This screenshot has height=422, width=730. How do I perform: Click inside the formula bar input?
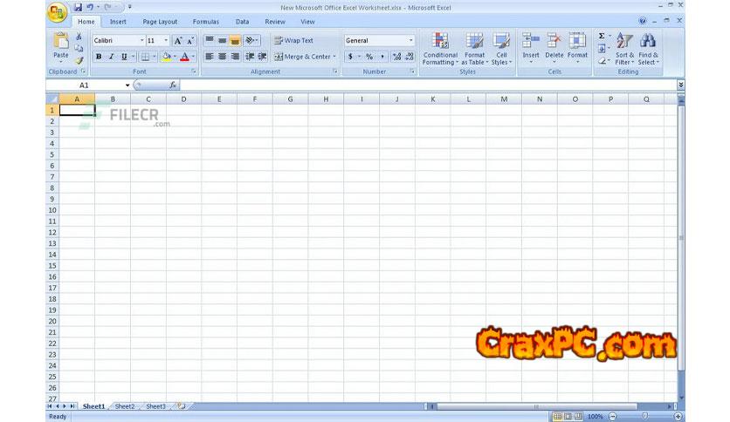click(x=419, y=85)
